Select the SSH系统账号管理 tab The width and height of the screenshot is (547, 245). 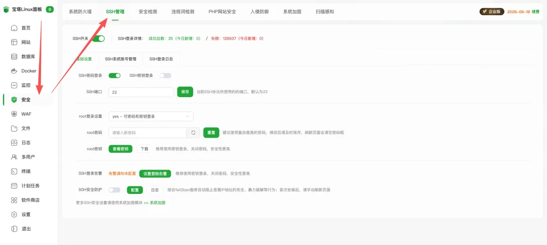(121, 59)
